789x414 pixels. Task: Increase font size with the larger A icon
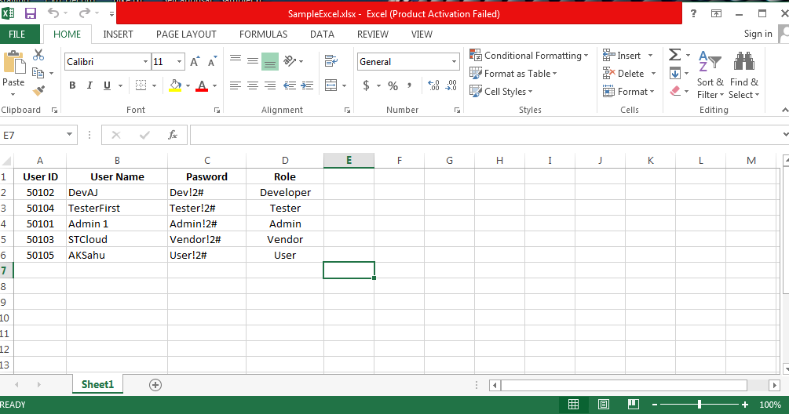(195, 62)
